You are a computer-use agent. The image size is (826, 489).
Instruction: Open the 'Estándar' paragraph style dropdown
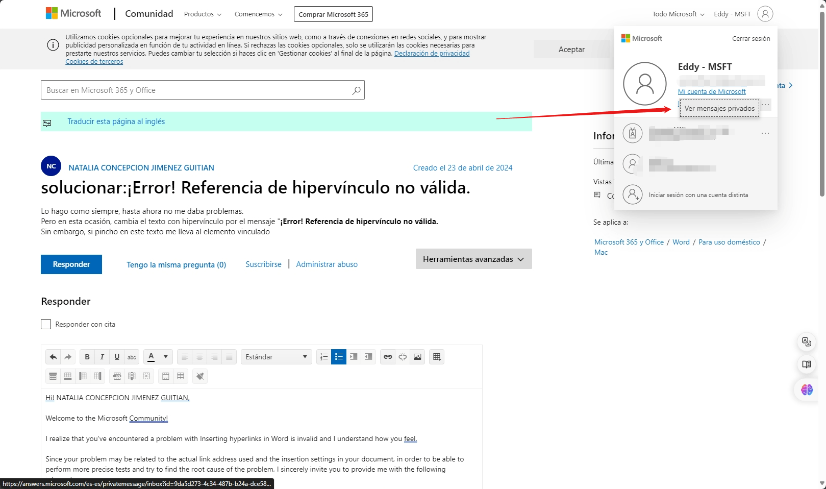pyautogui.click(x=276, y=357)
